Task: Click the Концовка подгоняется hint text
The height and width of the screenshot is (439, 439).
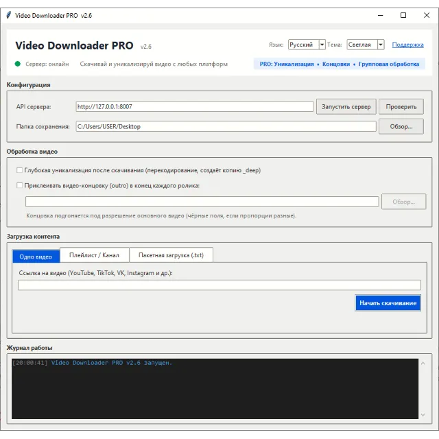Action: point(161,215)
